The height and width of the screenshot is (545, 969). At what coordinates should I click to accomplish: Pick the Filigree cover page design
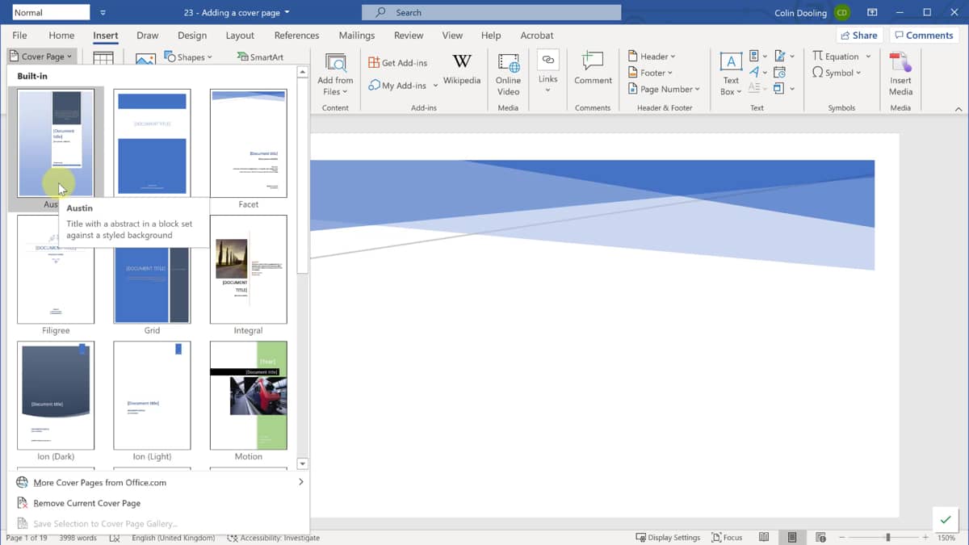56,270
